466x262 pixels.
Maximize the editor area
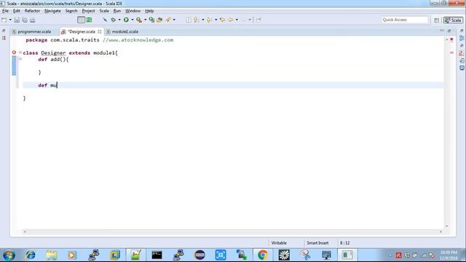click(449, 31)
